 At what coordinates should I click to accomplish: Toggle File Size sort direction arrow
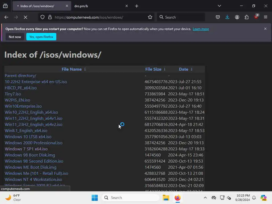[165, 69]
